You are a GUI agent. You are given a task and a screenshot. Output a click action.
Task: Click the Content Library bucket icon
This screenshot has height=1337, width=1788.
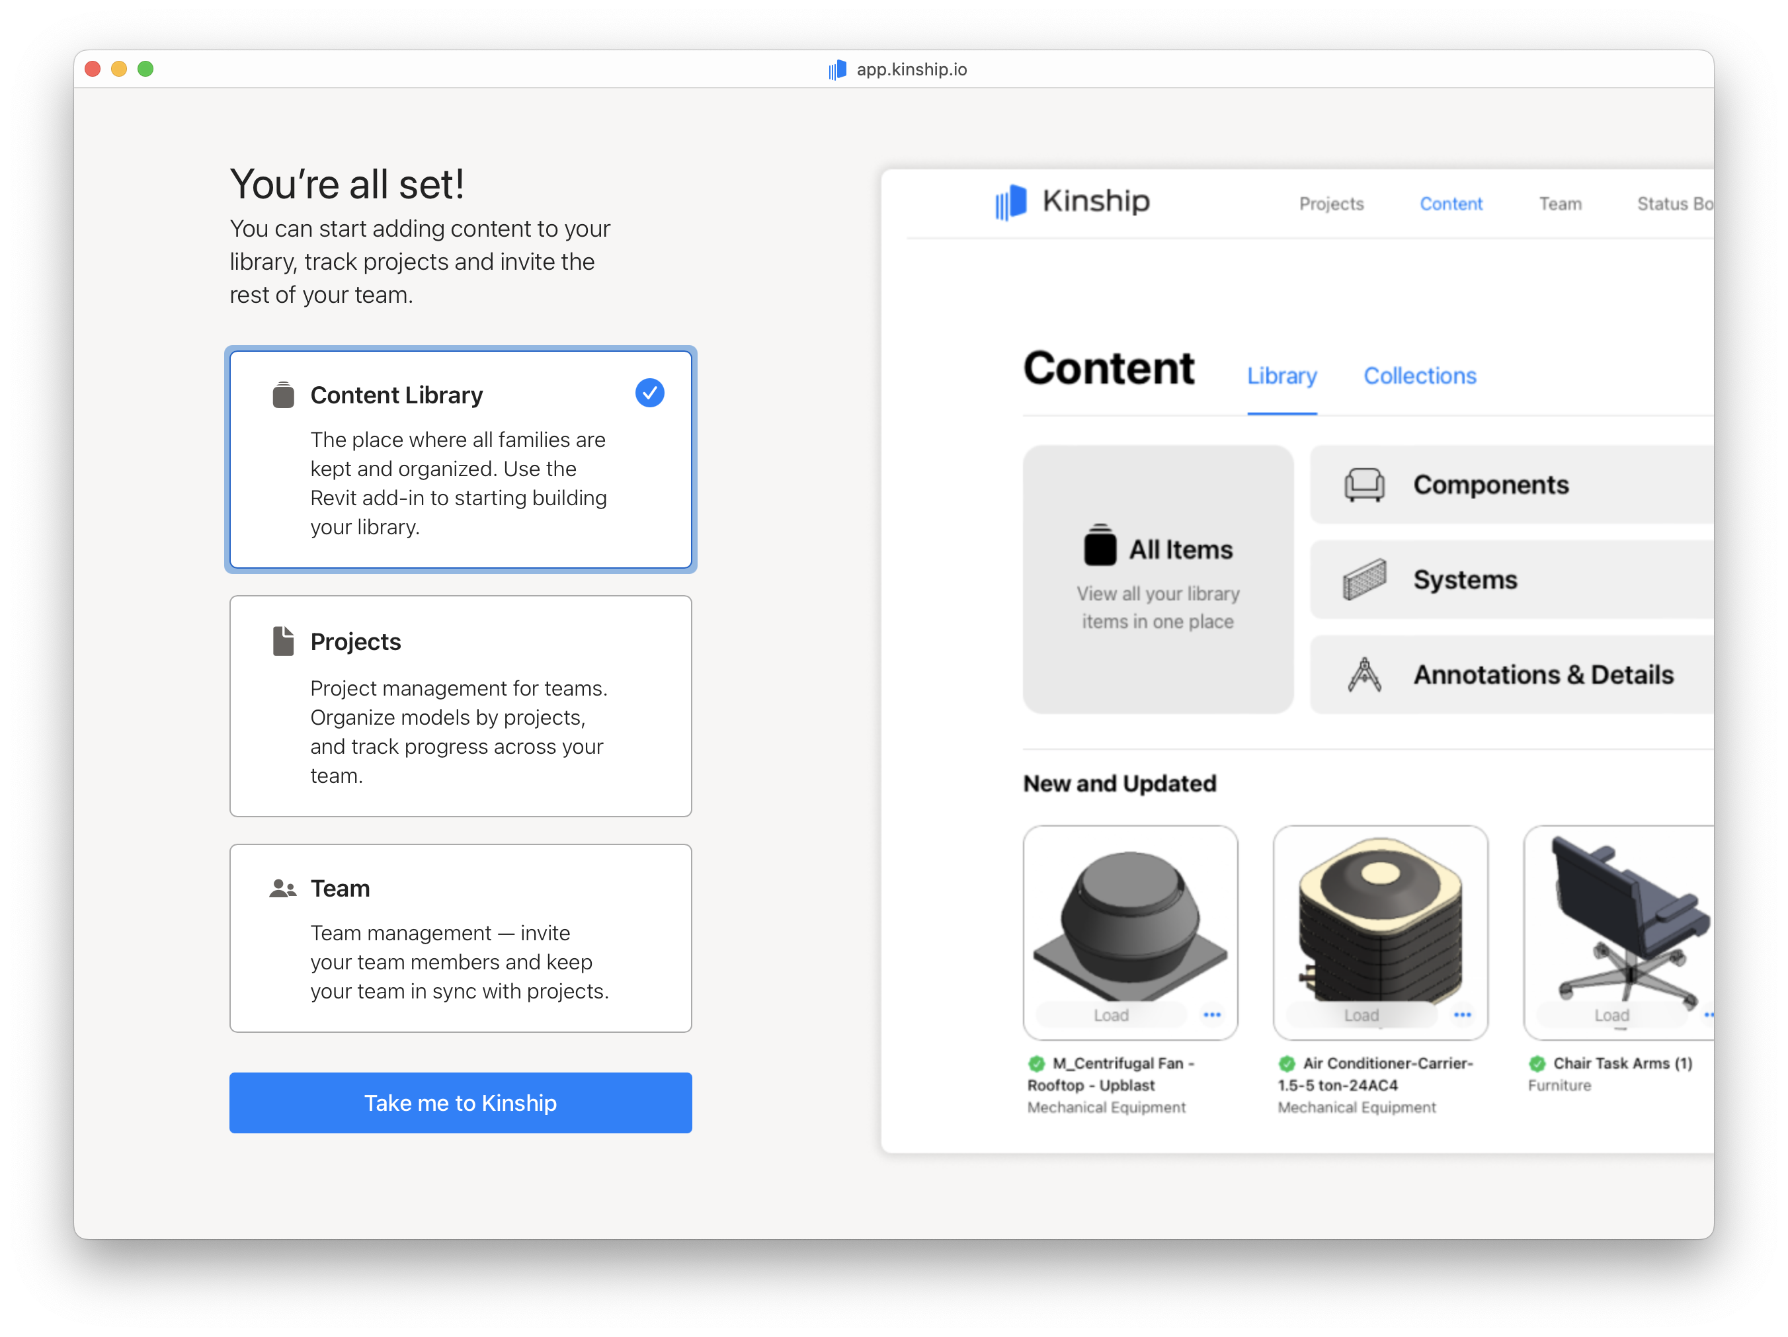(283, 395)
